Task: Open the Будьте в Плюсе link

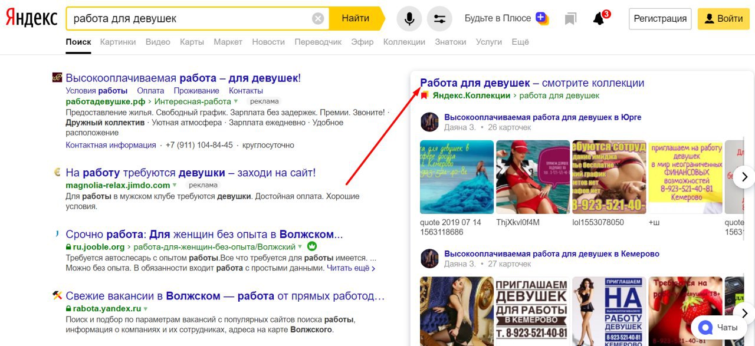Action: coord(498,18)
